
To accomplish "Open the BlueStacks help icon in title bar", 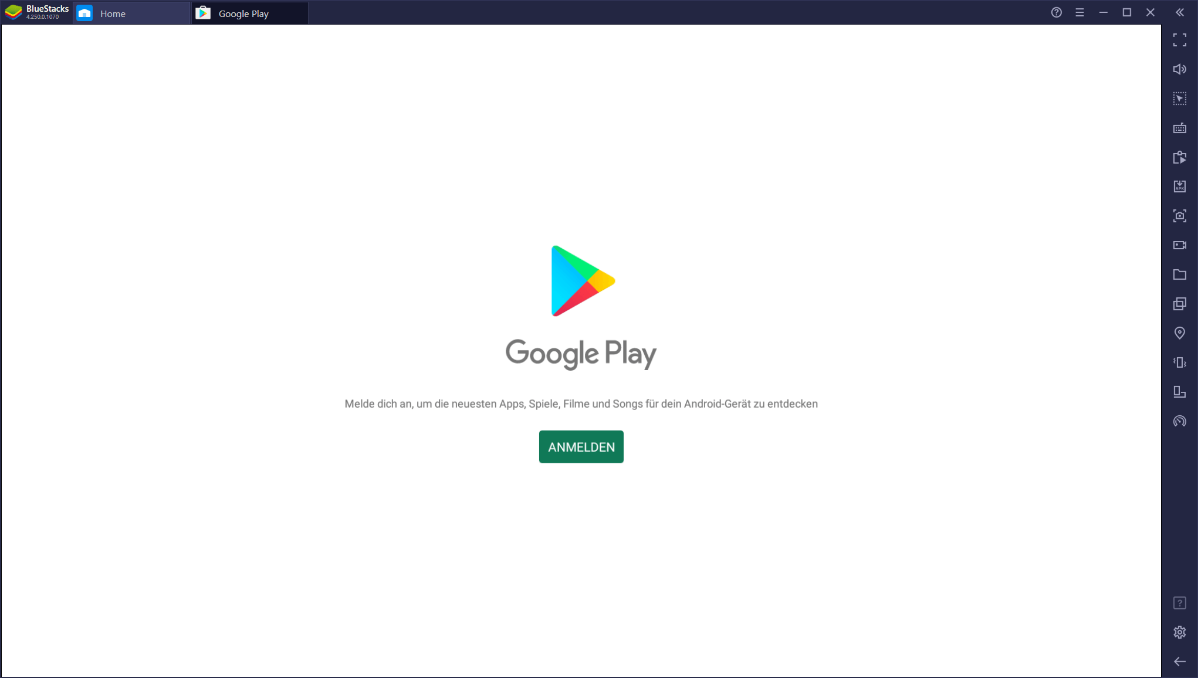I will (1056, 12).
